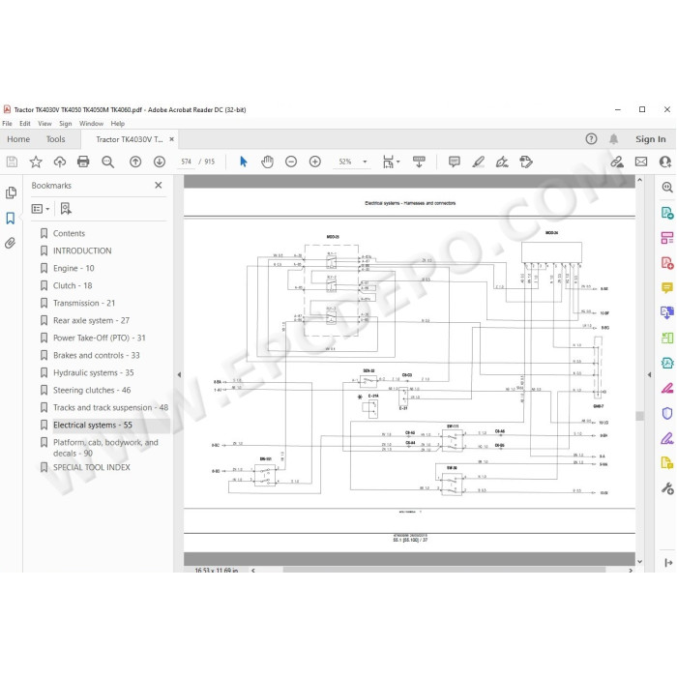Open More Tools wrench icon
Image resolution: width=677 pixels, height=677 pixels.
tap(667, 488)
